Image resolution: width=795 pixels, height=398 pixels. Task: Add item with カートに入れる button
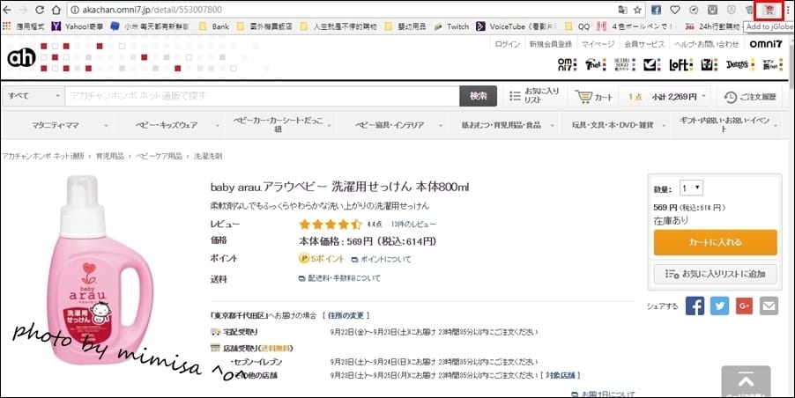[x=715, y=242]
